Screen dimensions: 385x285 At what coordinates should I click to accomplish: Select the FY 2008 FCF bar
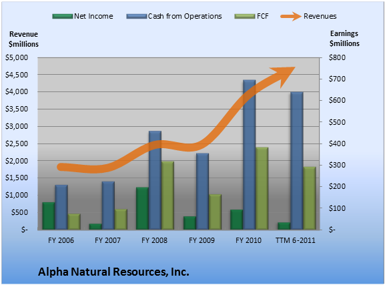[x=167, y=196]
